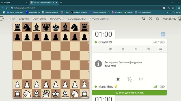The height and width of the screenshot is (101, 181).
Task: Give opponent more time with plus button
Action: coord(163,34)
